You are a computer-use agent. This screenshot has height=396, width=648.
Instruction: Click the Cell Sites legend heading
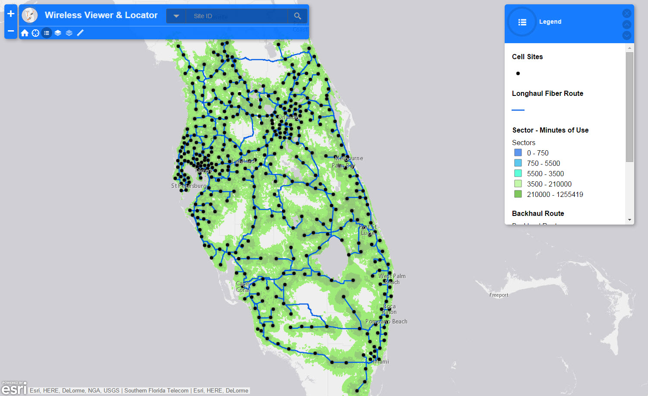(528, 57)
